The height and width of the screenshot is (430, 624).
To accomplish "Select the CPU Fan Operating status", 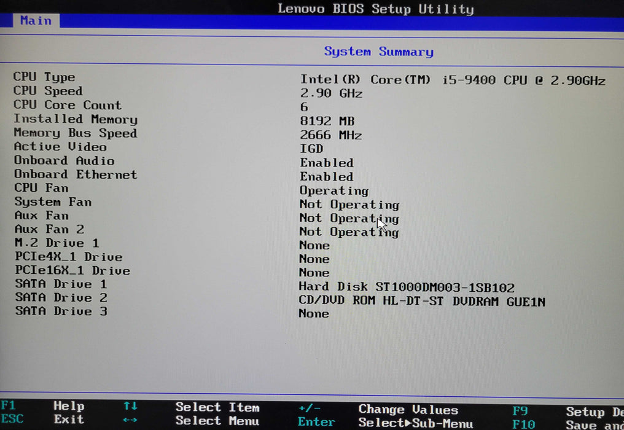I will [x=333, y=191].
